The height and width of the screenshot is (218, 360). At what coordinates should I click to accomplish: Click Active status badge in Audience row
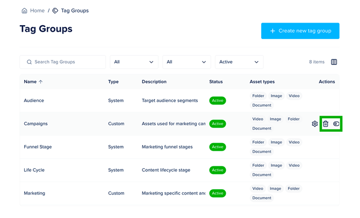click(218, 101)
